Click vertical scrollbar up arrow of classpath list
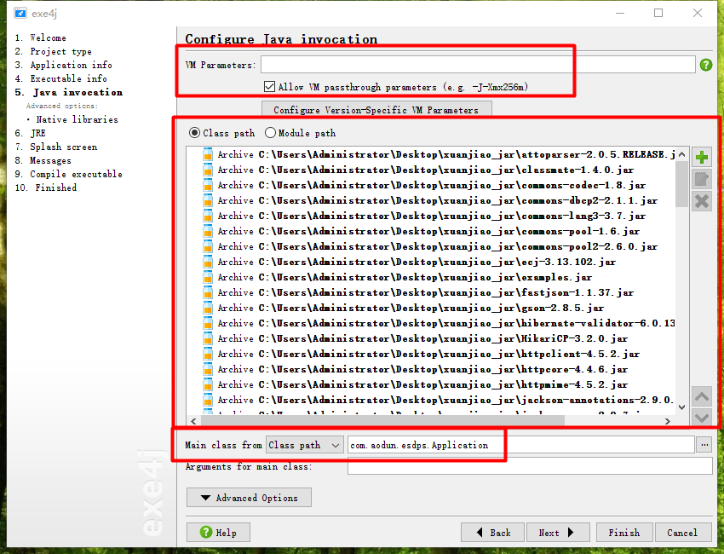The height and width of the screenshot is (554, 724). [x=681, y=154]
